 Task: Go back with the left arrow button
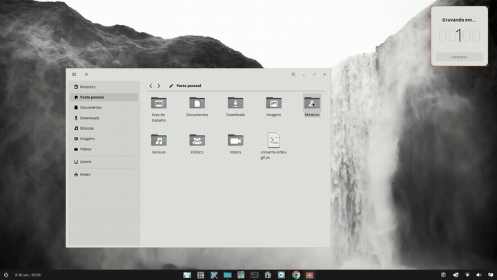pyautogui.click(x=151, y=86)
